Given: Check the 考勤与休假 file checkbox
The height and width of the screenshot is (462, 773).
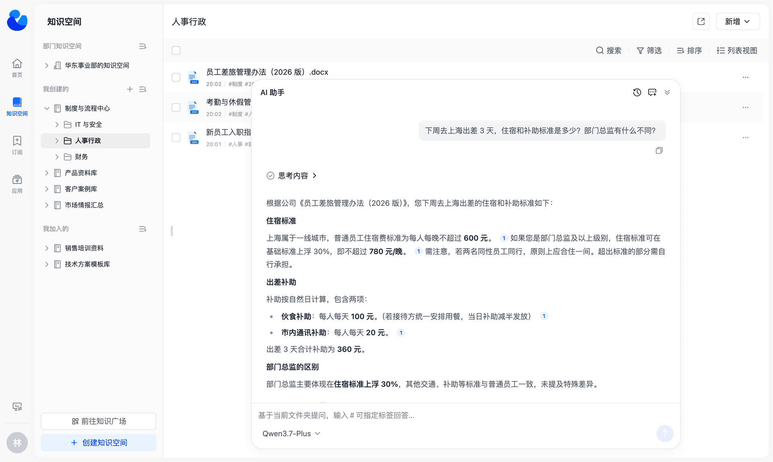Looking at the screenshot, I should 176,108.
